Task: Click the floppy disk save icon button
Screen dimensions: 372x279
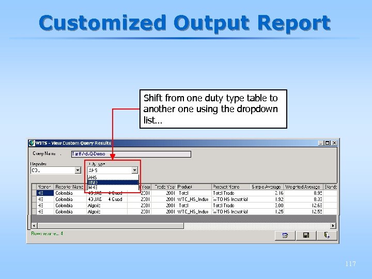Action: coord(306,236)
